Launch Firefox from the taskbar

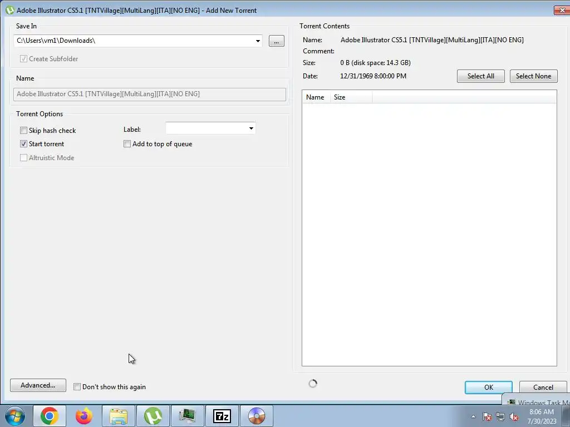[84, 416]
